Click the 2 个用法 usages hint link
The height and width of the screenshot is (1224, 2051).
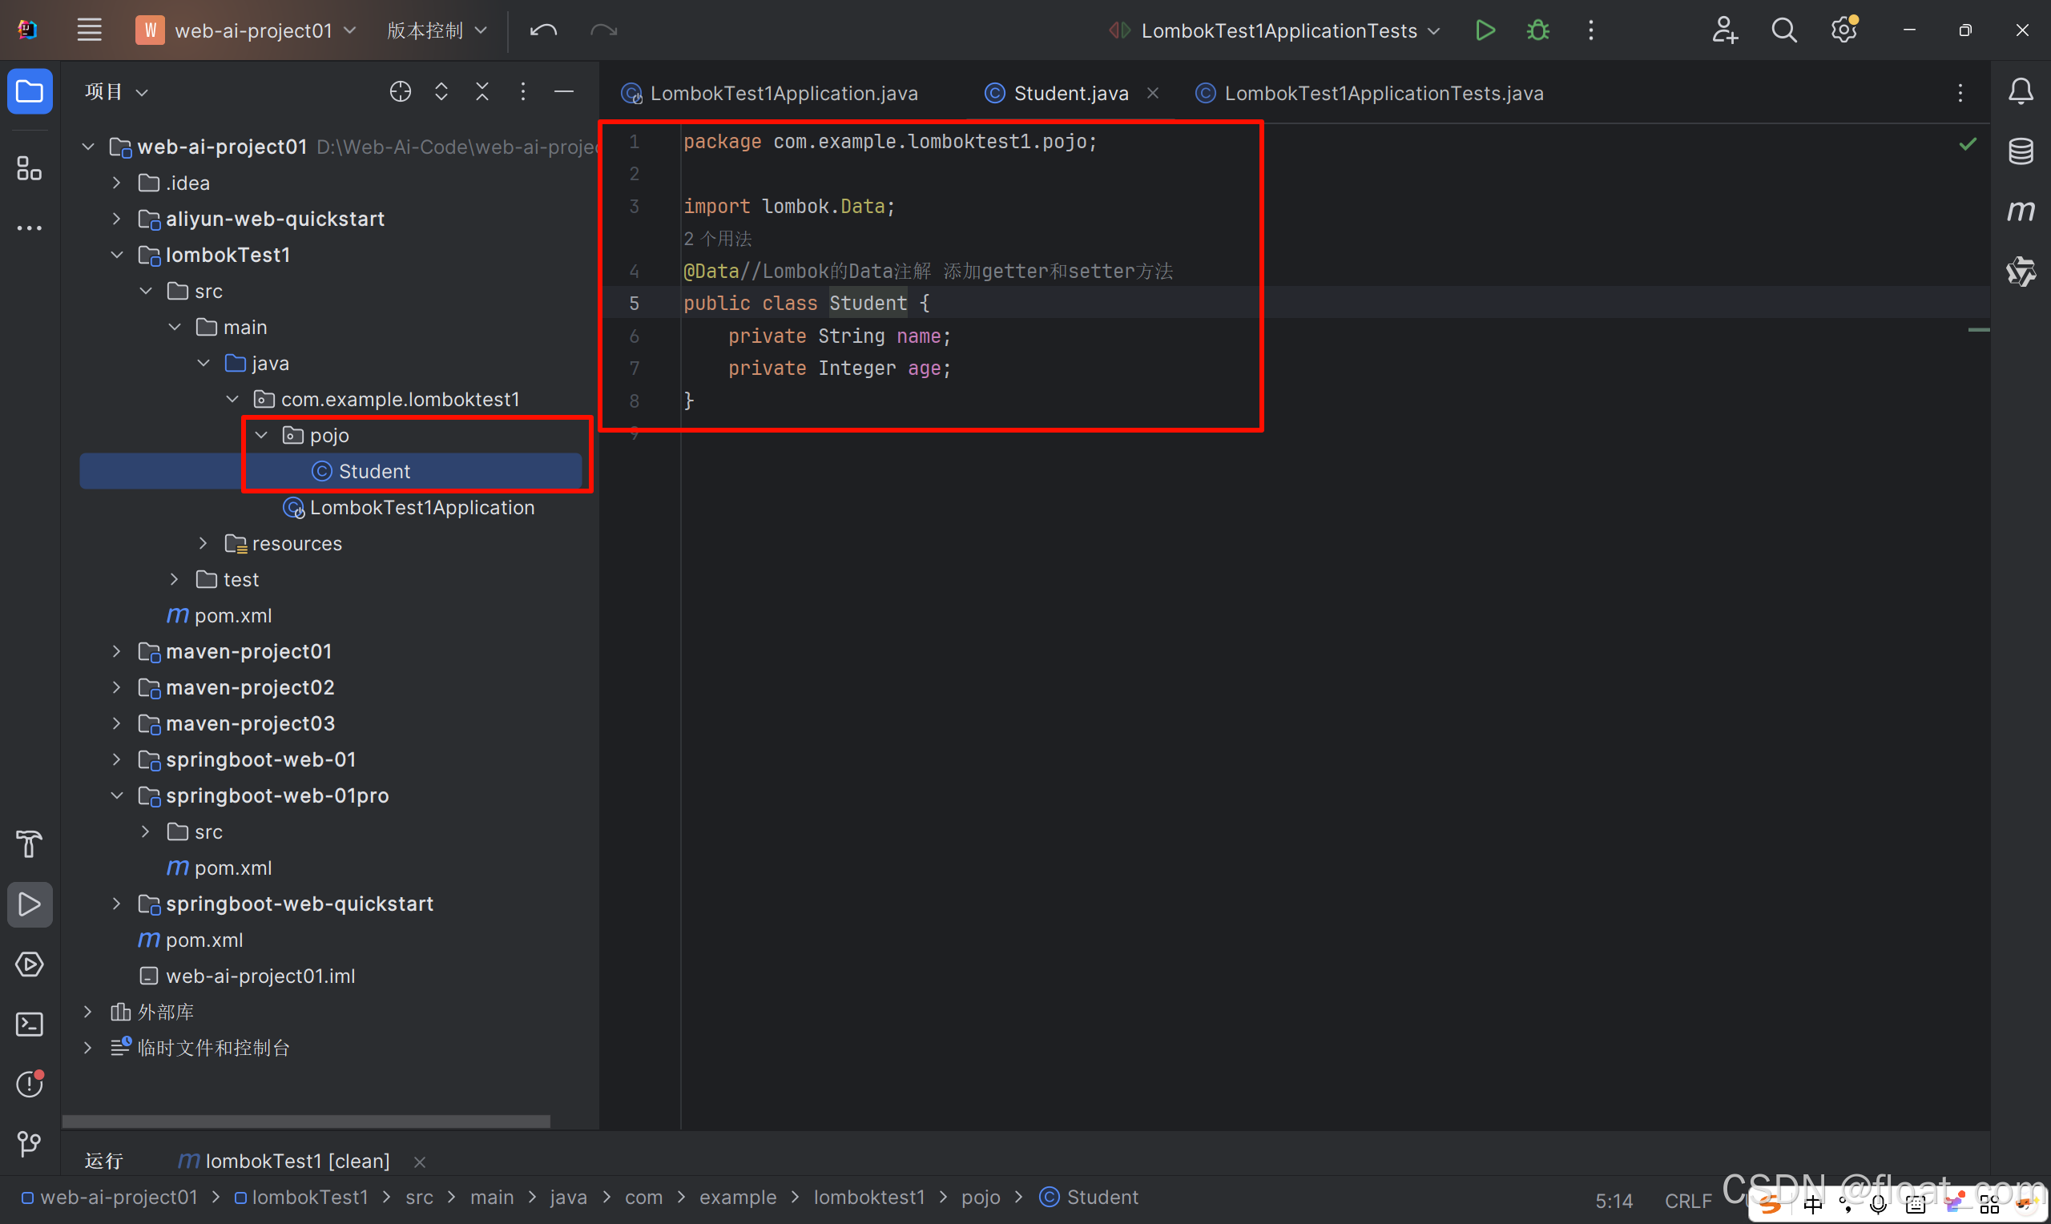[x=718, y=240]
